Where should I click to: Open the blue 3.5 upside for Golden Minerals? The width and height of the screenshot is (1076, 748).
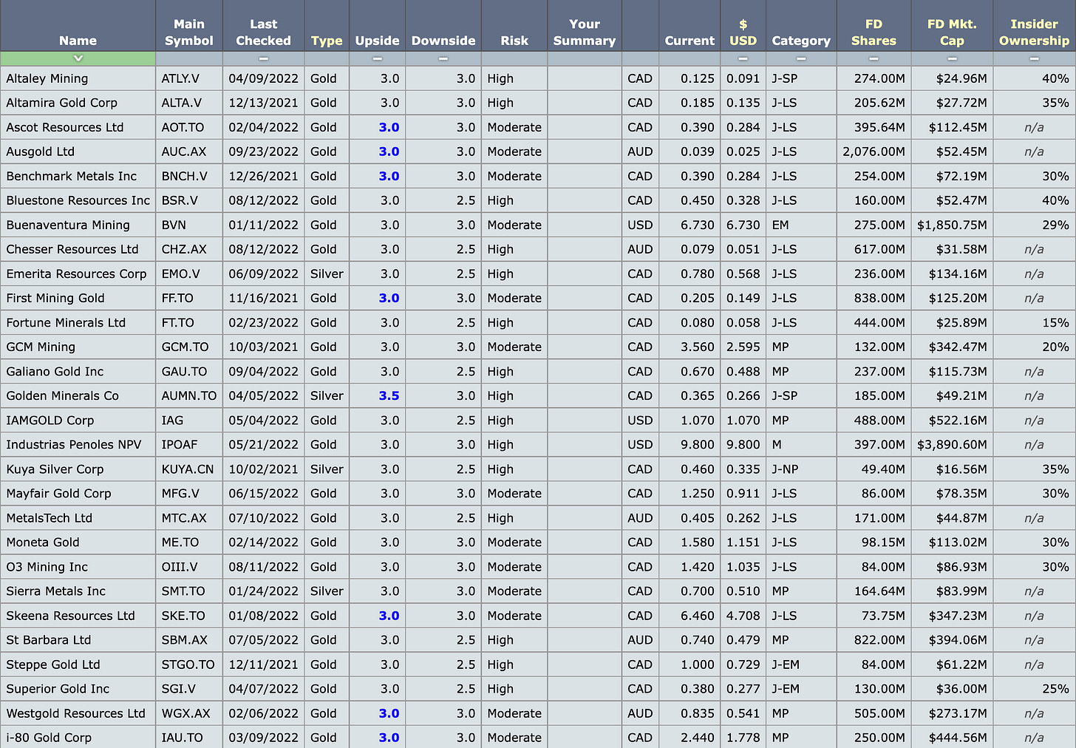[x=390, y=395]
